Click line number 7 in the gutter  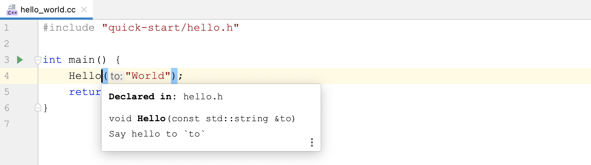click(7, 124)
